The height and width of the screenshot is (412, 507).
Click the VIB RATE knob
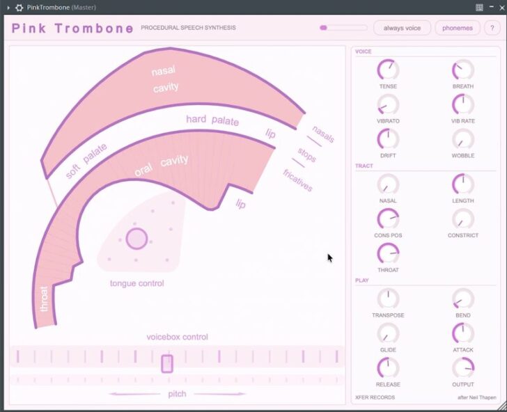[463, 104]
